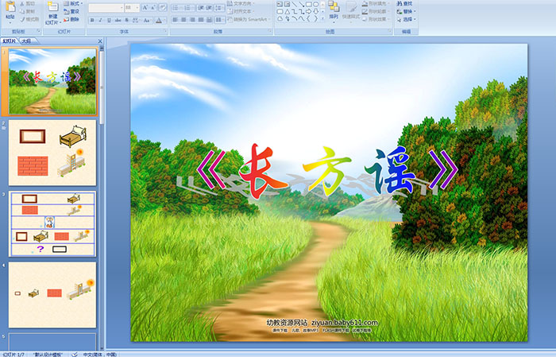556x357 pixels.
Task: Select the straight line shape in the gallery
Action: pyautogui.click(x=295, y=4)
